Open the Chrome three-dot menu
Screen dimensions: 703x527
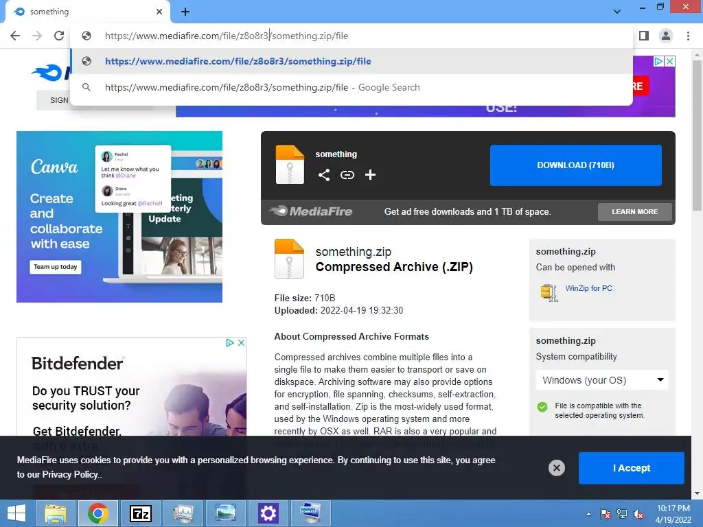688,36
